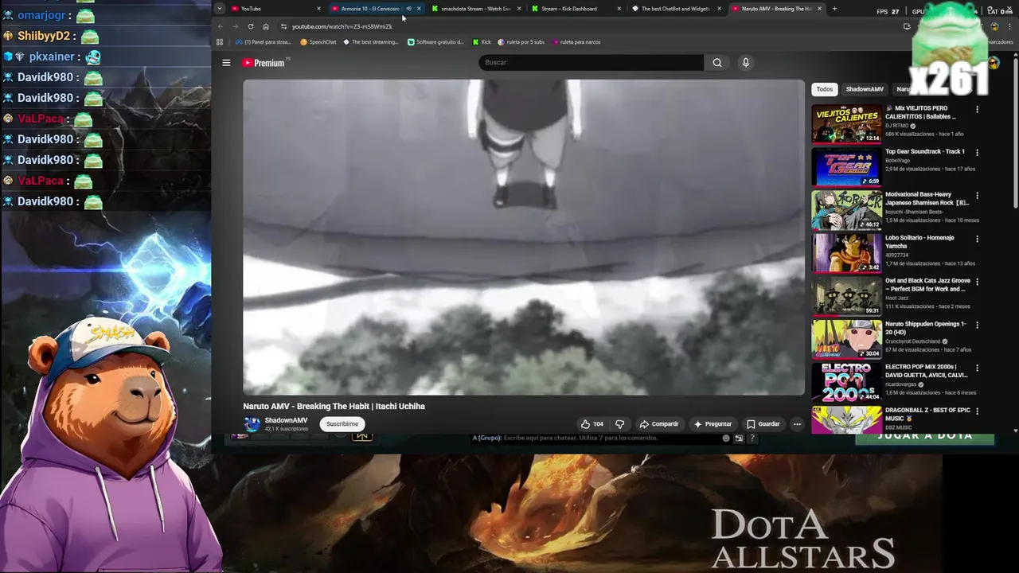The width and height of the screenshot is (1019, 573).
Task: Open options menu for Owl Jazz video
Action: (x=977, y=281)
